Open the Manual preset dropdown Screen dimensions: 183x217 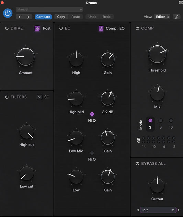tap(49, 9)
